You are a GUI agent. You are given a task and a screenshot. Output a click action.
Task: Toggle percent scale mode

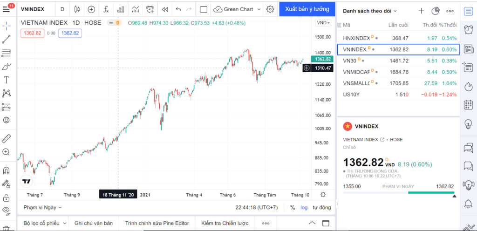[293, 208]
